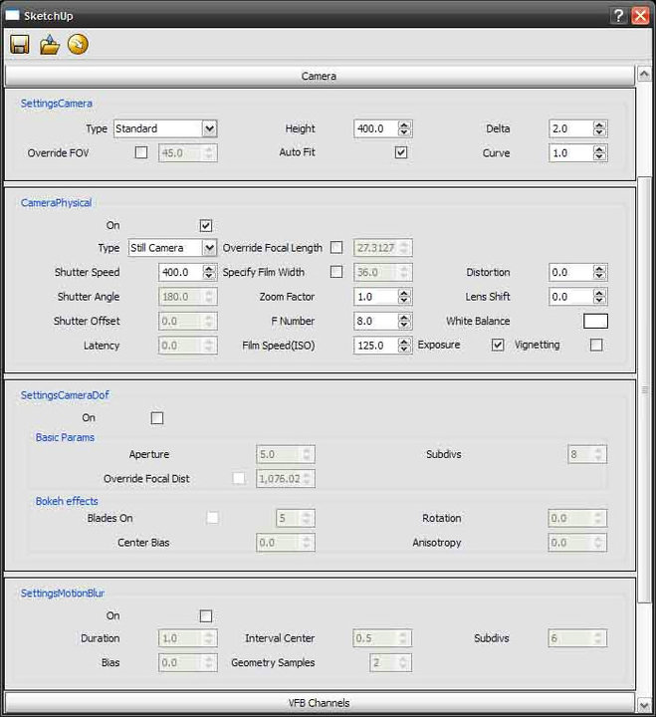Toggle the Override FOV checkbox
The width and height of the screenshot is (656, 717).
point(141,152)
